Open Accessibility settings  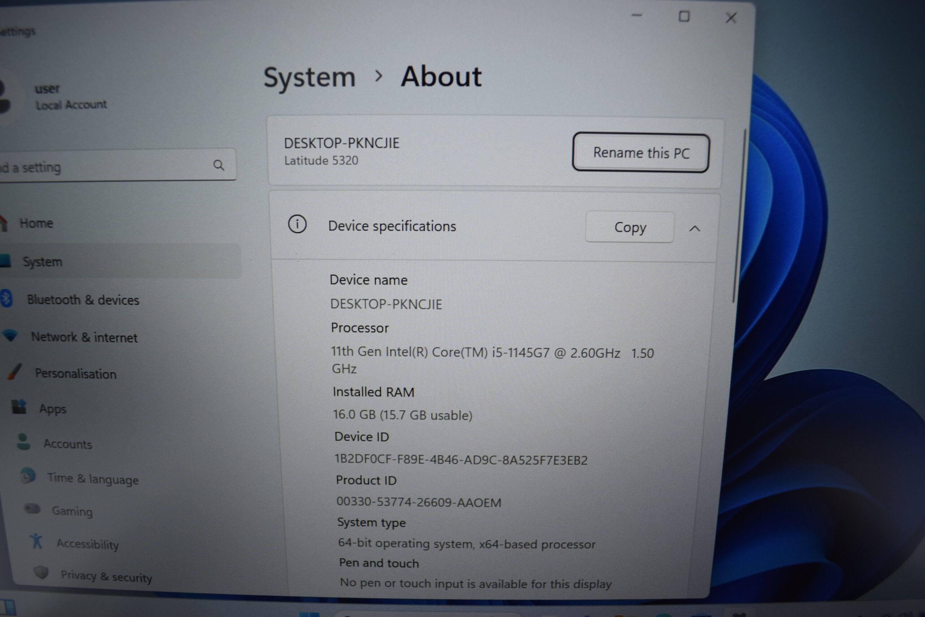pos(87,544)
